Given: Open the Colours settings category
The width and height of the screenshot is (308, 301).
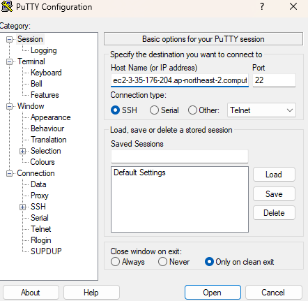Looking at the screenshot, I should (43, 162).
